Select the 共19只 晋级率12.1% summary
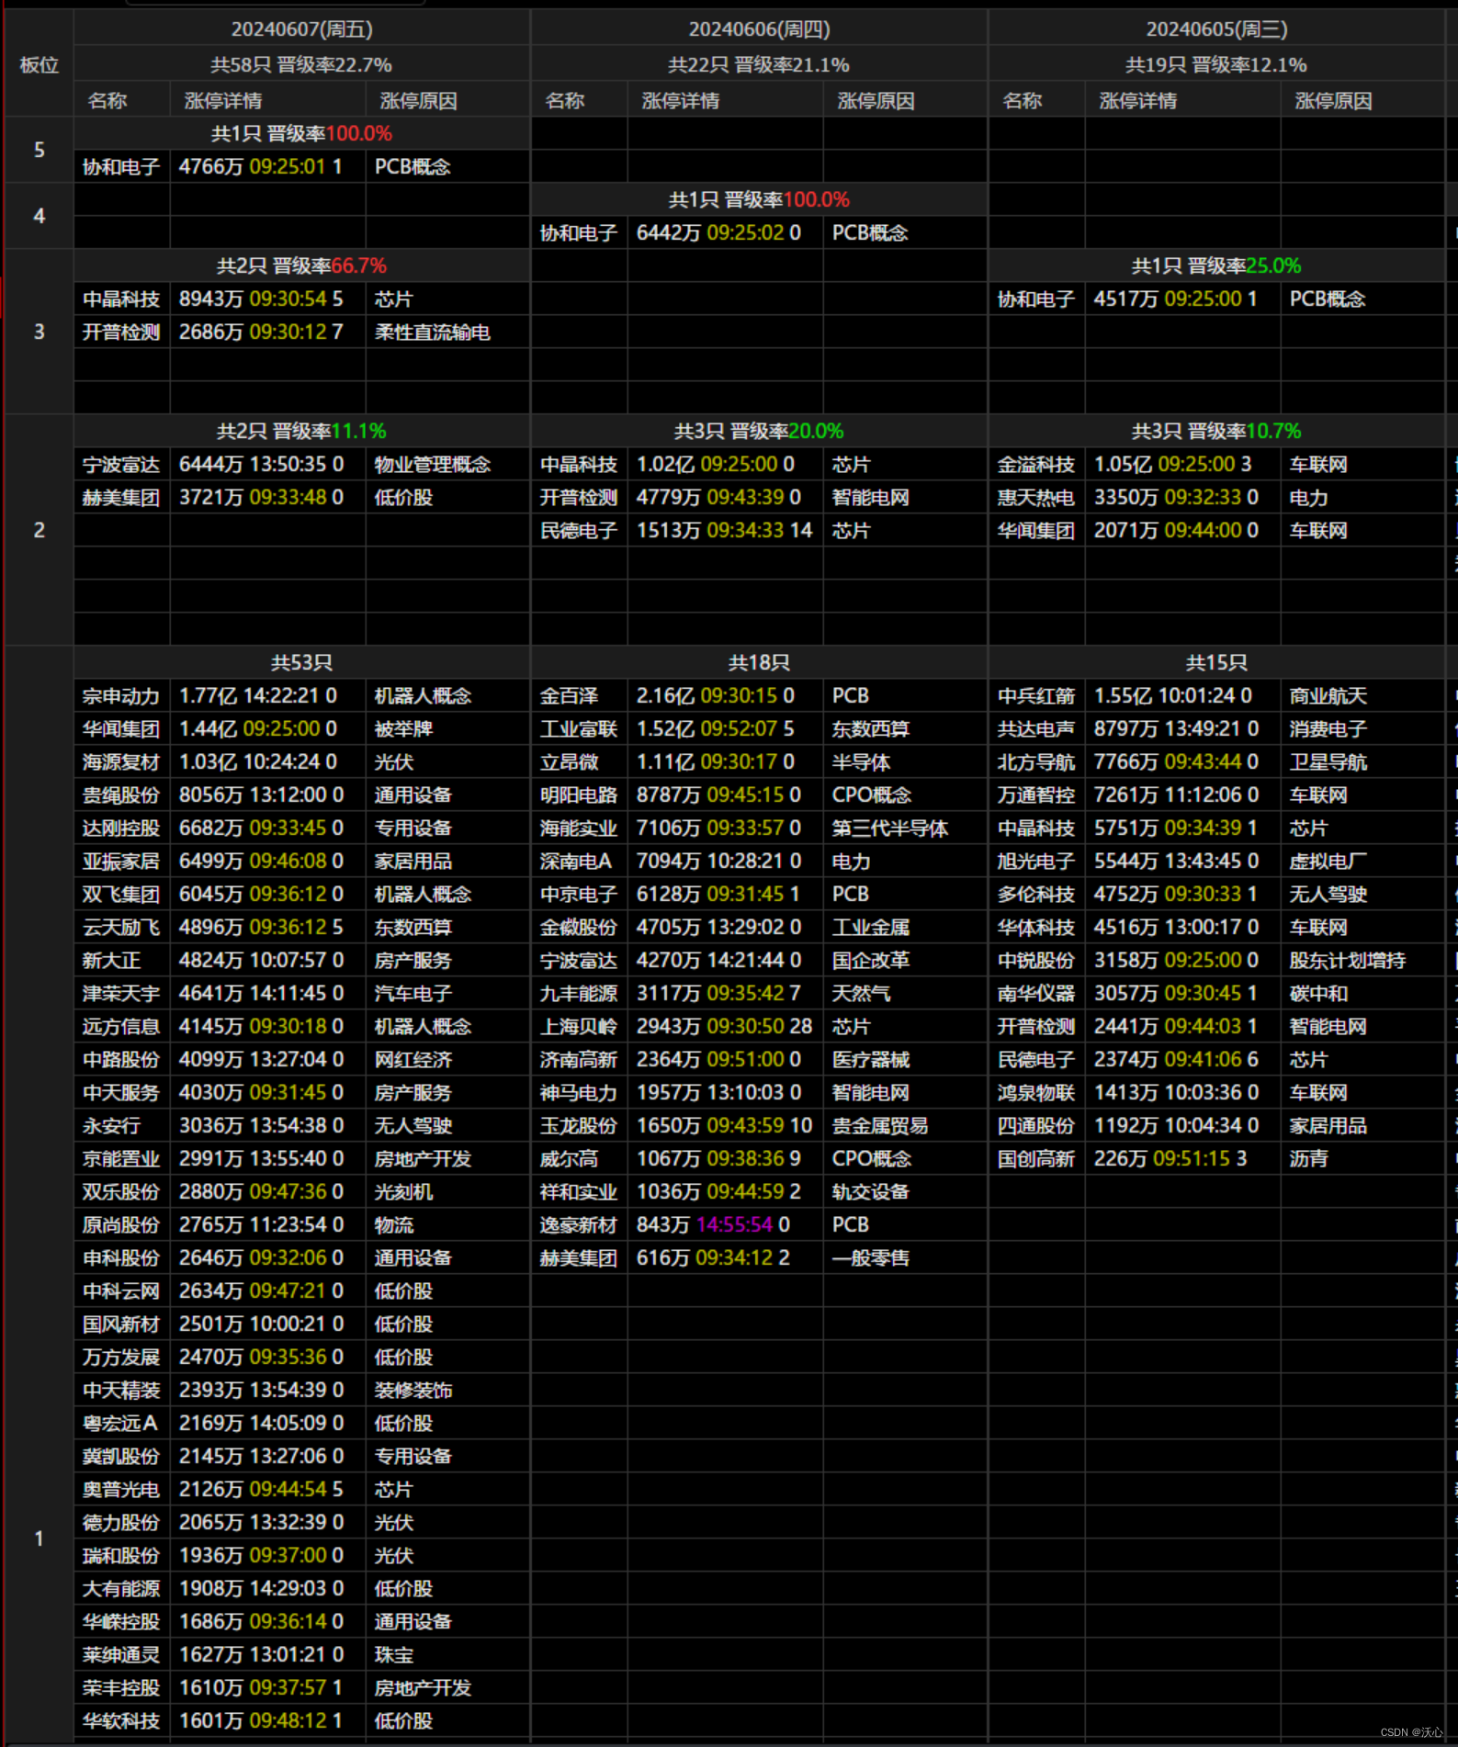 tap(1216, 65)
